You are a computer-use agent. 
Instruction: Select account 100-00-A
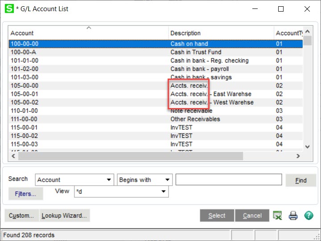156,52
